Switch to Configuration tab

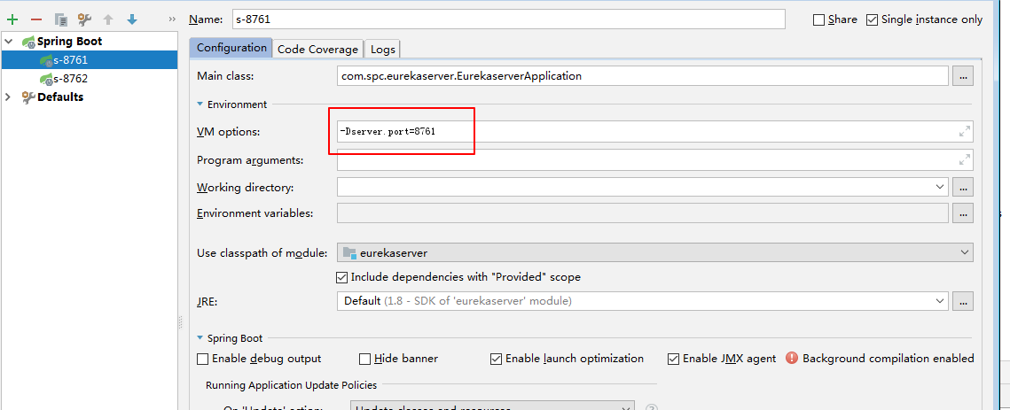(231, 49)
